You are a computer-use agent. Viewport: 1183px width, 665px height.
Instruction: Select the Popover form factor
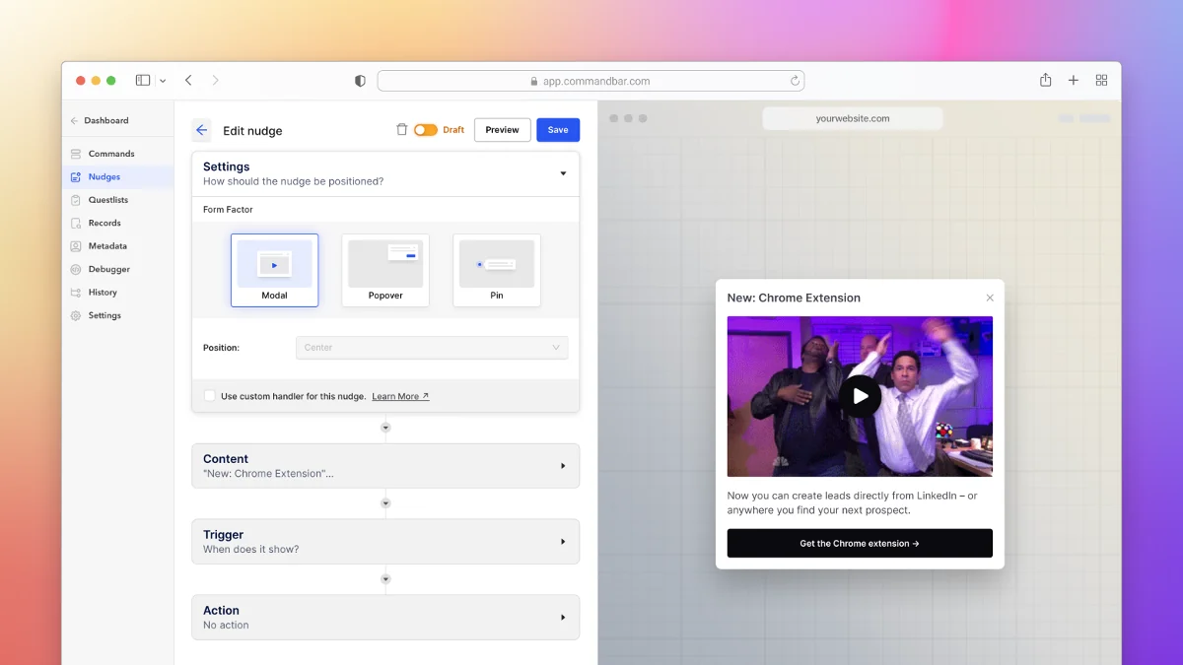[x=385, y=270]
